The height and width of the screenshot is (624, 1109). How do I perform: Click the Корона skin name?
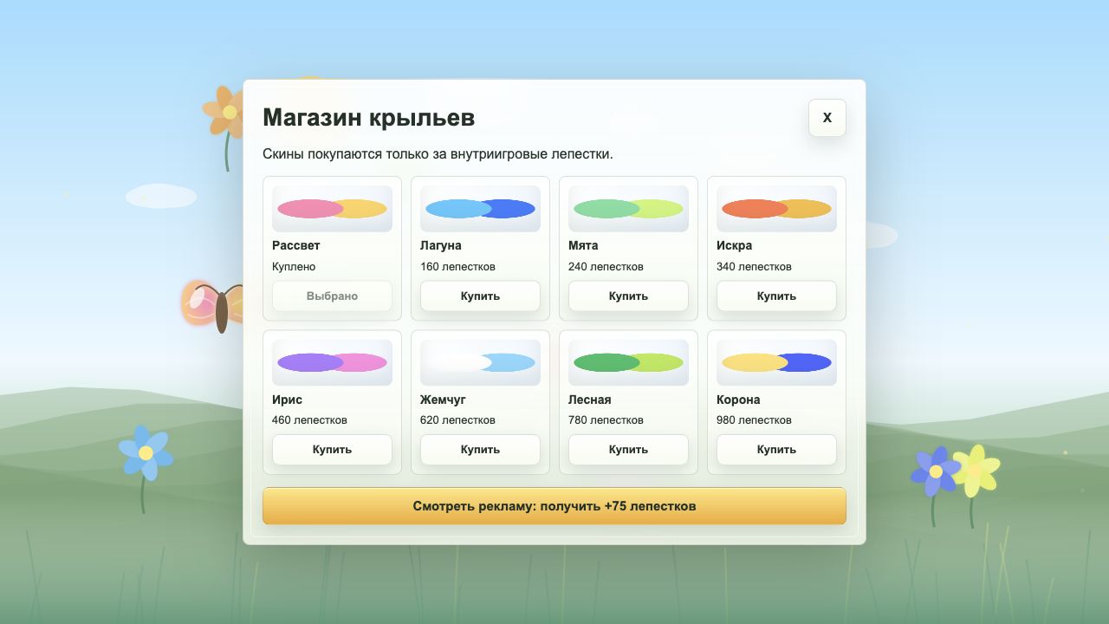[x=738, y=400]
